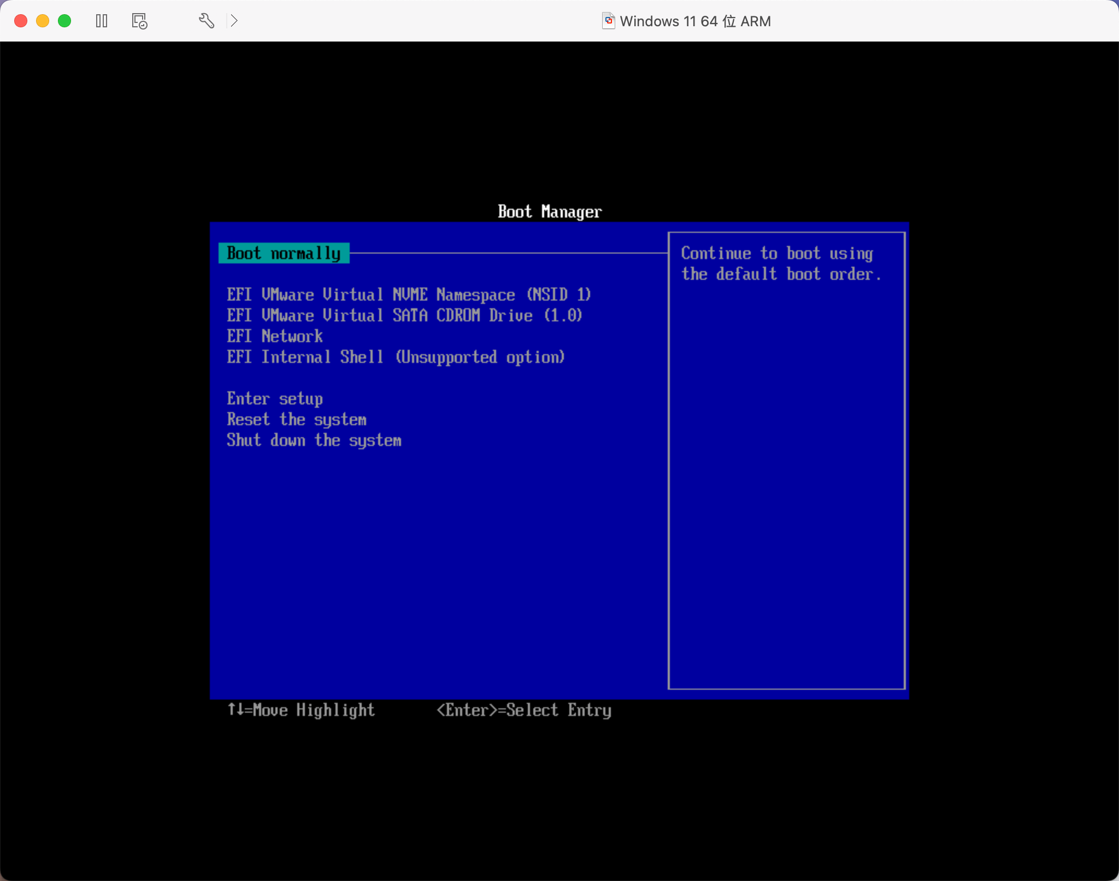This screenshot has height=881, width=1119.
Task: Click the yellow minimize window button
Action: 43,21
